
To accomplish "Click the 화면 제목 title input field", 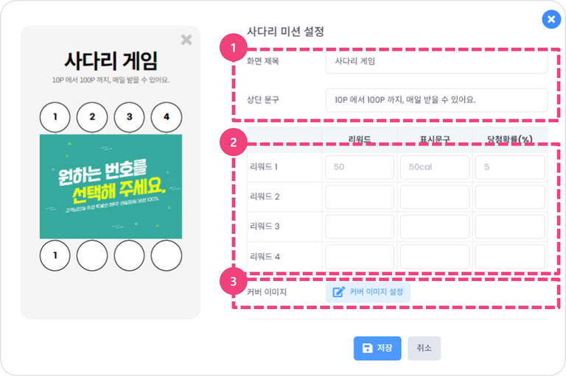I will click(436, 62).
